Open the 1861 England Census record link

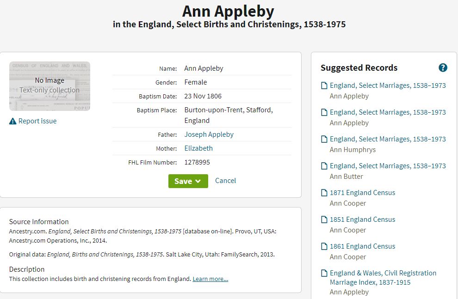(362, 246)
